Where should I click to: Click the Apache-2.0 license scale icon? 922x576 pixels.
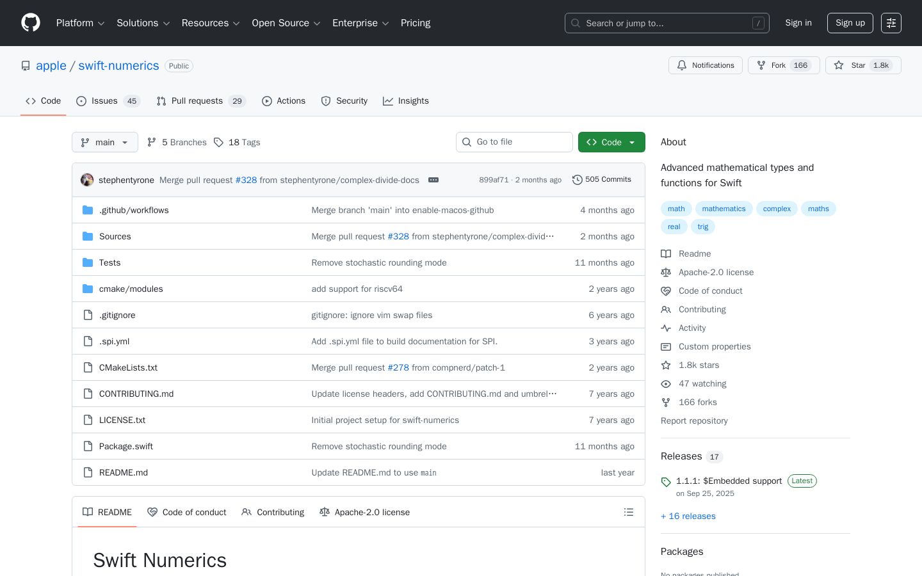click(x=666, y=273)
